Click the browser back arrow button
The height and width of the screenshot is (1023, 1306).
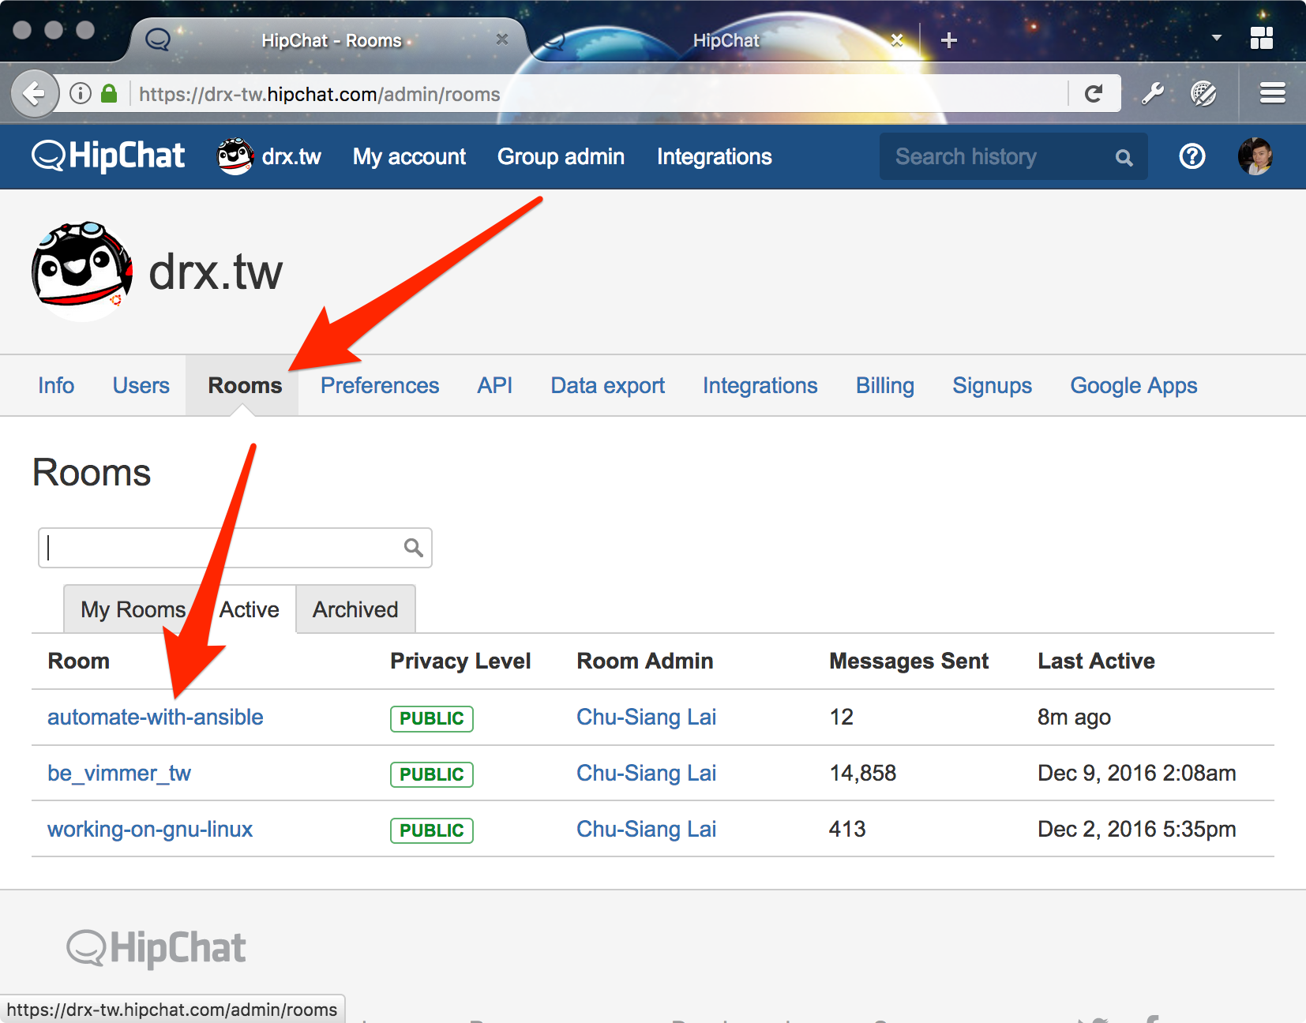tap(34, 94)
